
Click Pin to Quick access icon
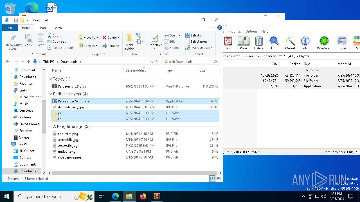(x=13, y=42)
